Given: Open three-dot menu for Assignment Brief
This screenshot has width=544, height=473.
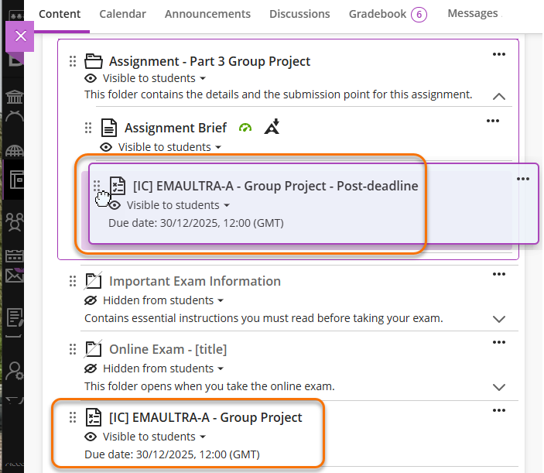Looking at the screenshot, I should pyautogui.click(x=493, y=121).
